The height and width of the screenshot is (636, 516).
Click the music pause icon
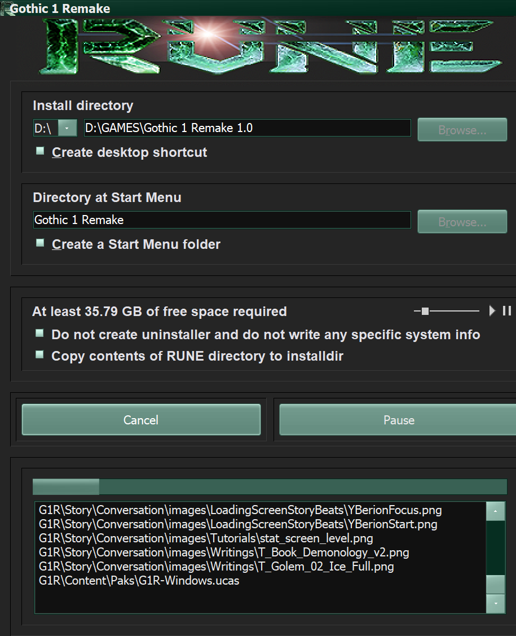[506, 311]
